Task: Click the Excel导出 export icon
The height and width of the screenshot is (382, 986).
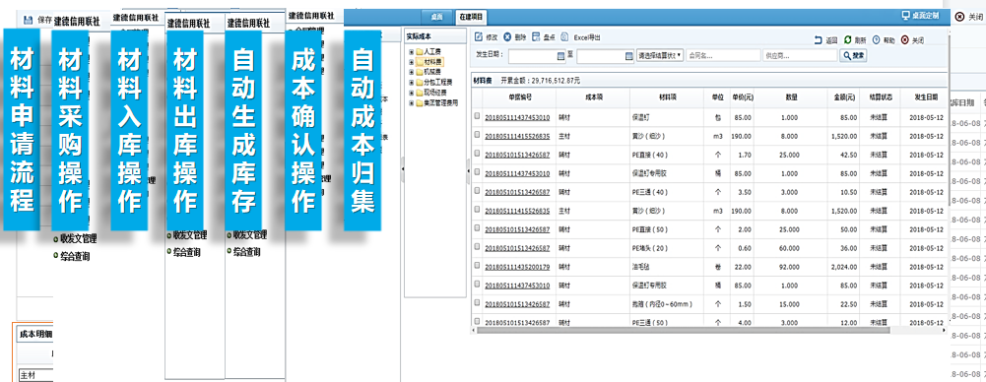Action: pyautogui.click(x=565, y=37)
